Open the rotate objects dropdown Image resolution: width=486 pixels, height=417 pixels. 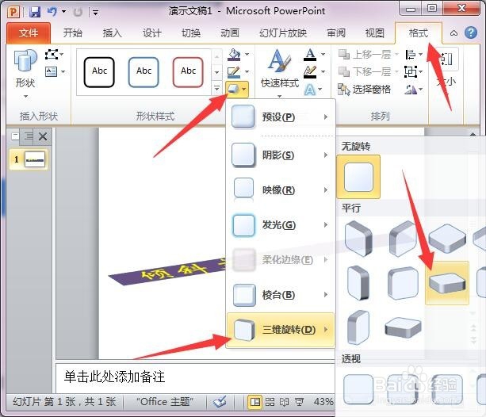pos(414,90)
